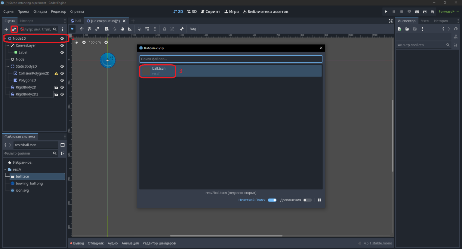Click the instance child scene link icon

click(x=14, y=29)
